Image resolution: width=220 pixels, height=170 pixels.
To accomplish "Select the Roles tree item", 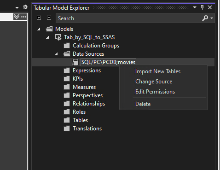I will (x=79, y=112).
